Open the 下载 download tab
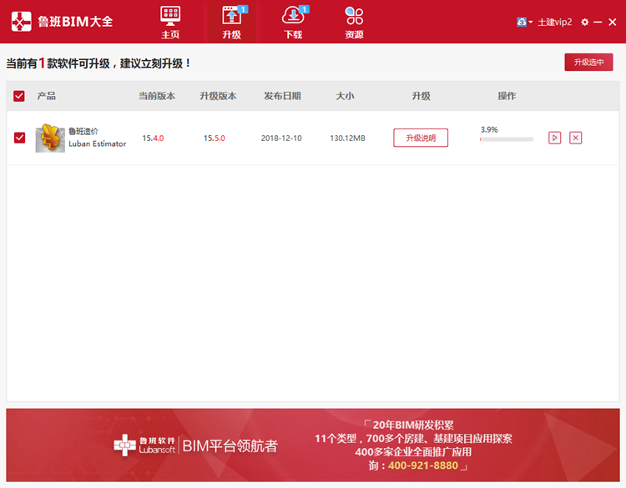626x488 pixels. tap(294, 23)
